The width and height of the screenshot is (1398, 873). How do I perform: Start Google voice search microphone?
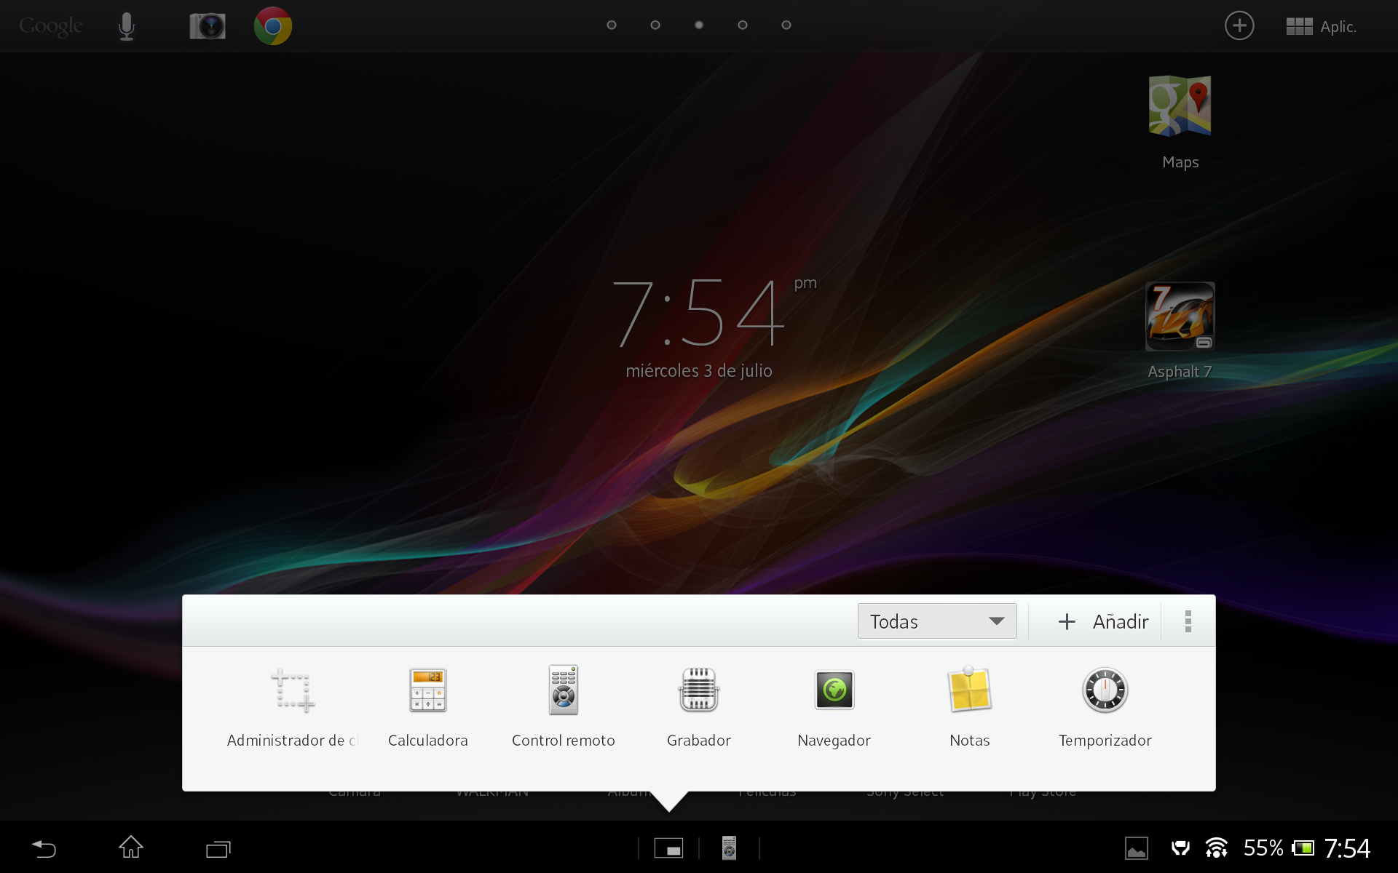[x=127, y=26]
